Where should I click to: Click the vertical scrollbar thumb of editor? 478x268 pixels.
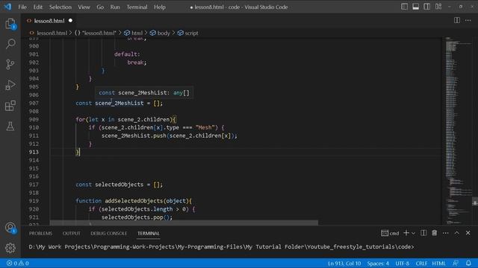point(475,202)
